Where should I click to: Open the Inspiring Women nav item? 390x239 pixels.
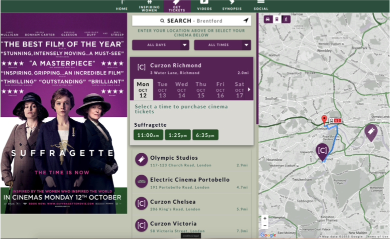click(149, 6)
